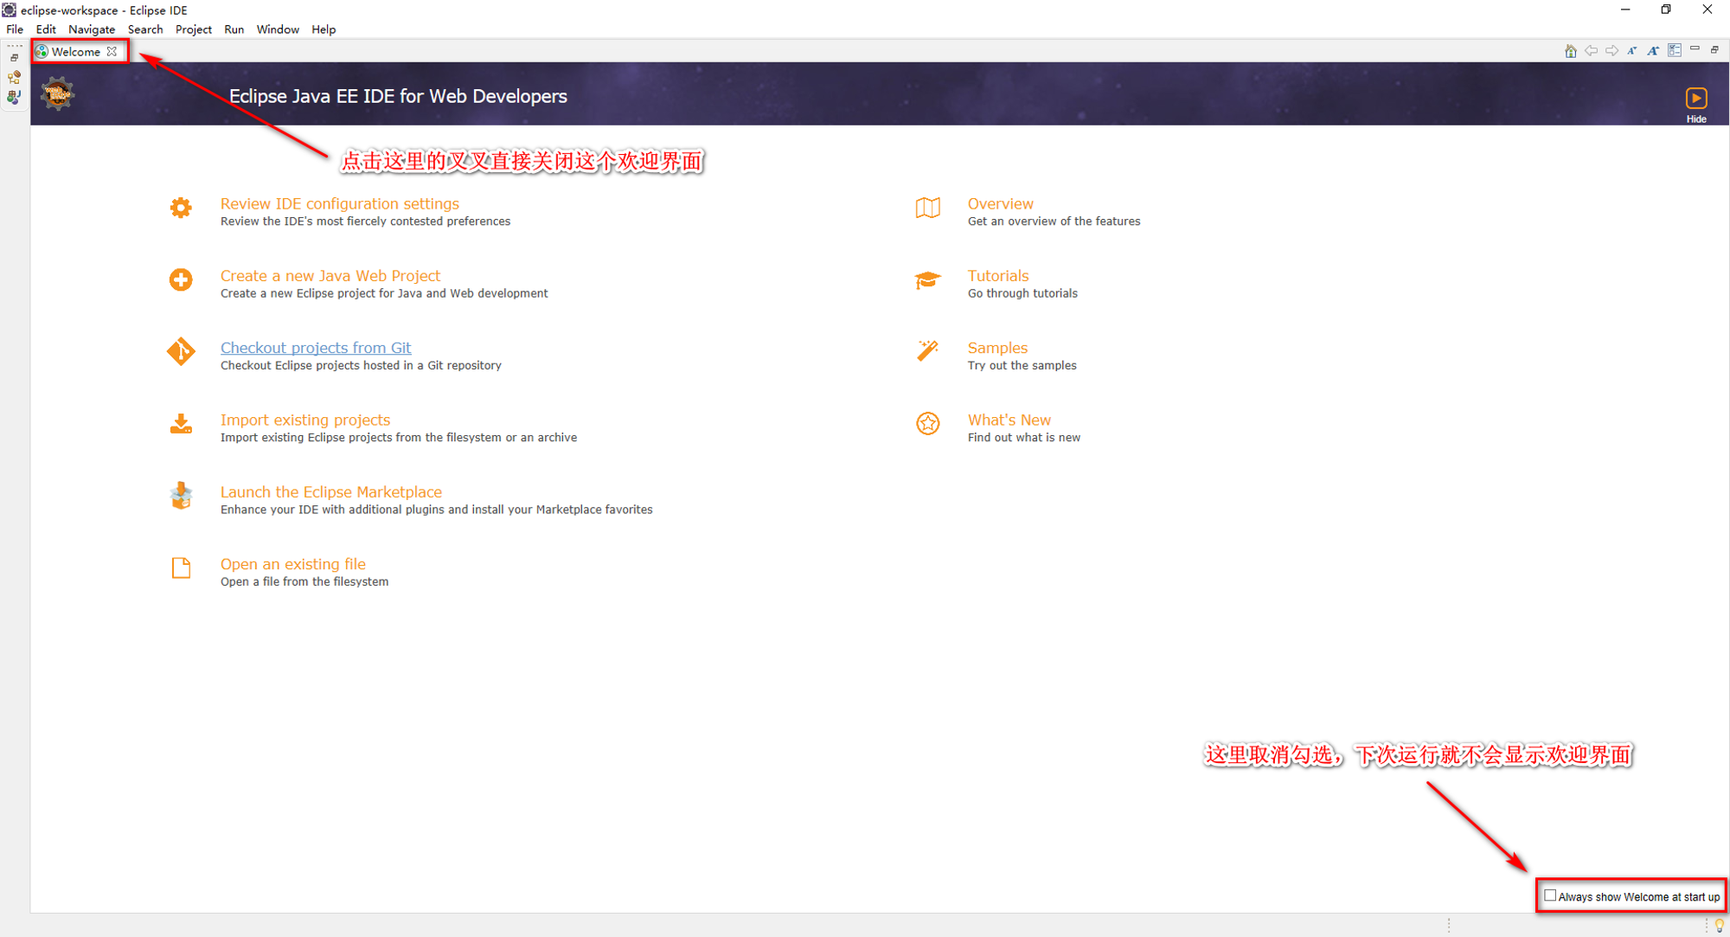This screenshot has width=1730, height=937.
Task: Toggle Always show Welcome at start up
Action: [1550, 895]
